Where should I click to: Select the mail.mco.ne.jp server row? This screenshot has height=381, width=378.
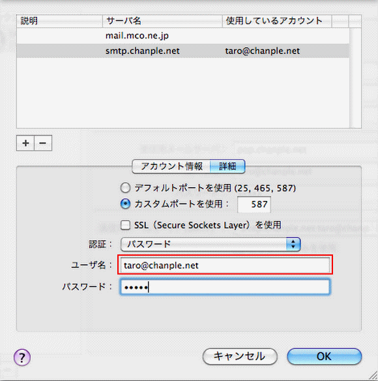tap(183, 36)
